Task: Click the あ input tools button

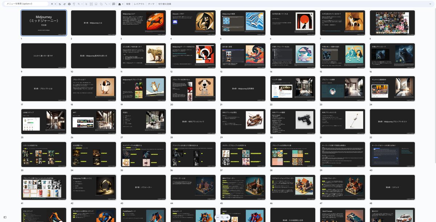Action: [120, 4]
